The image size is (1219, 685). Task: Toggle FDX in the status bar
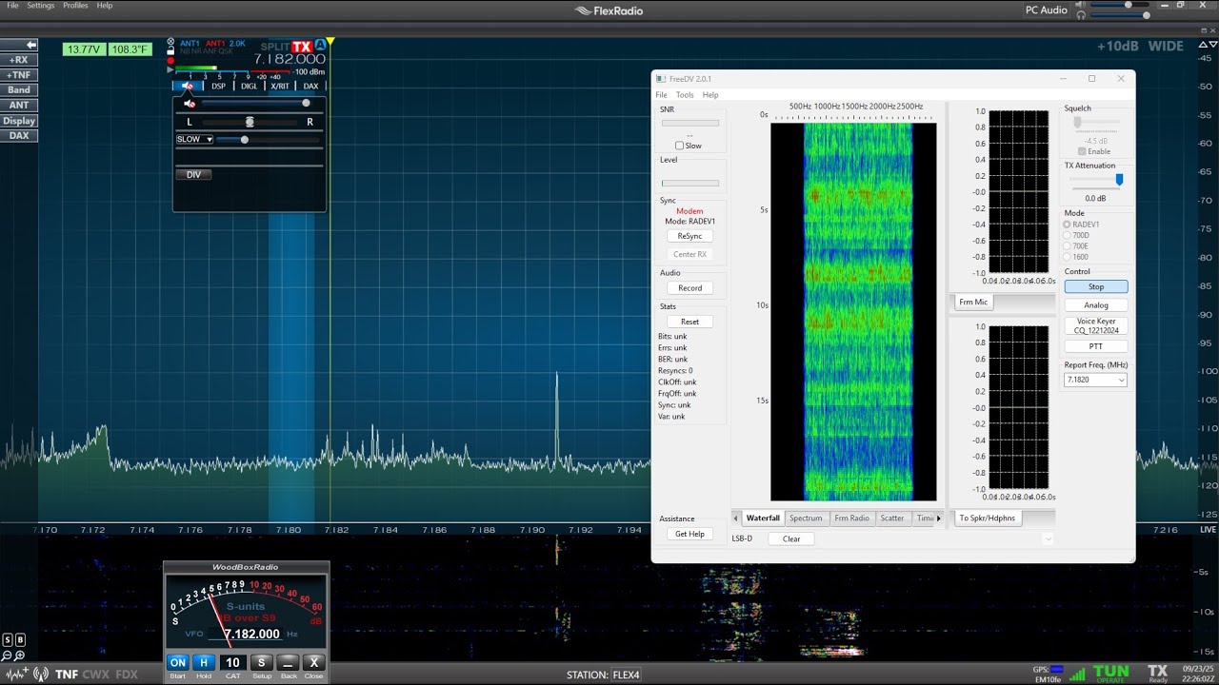[126, 675]
